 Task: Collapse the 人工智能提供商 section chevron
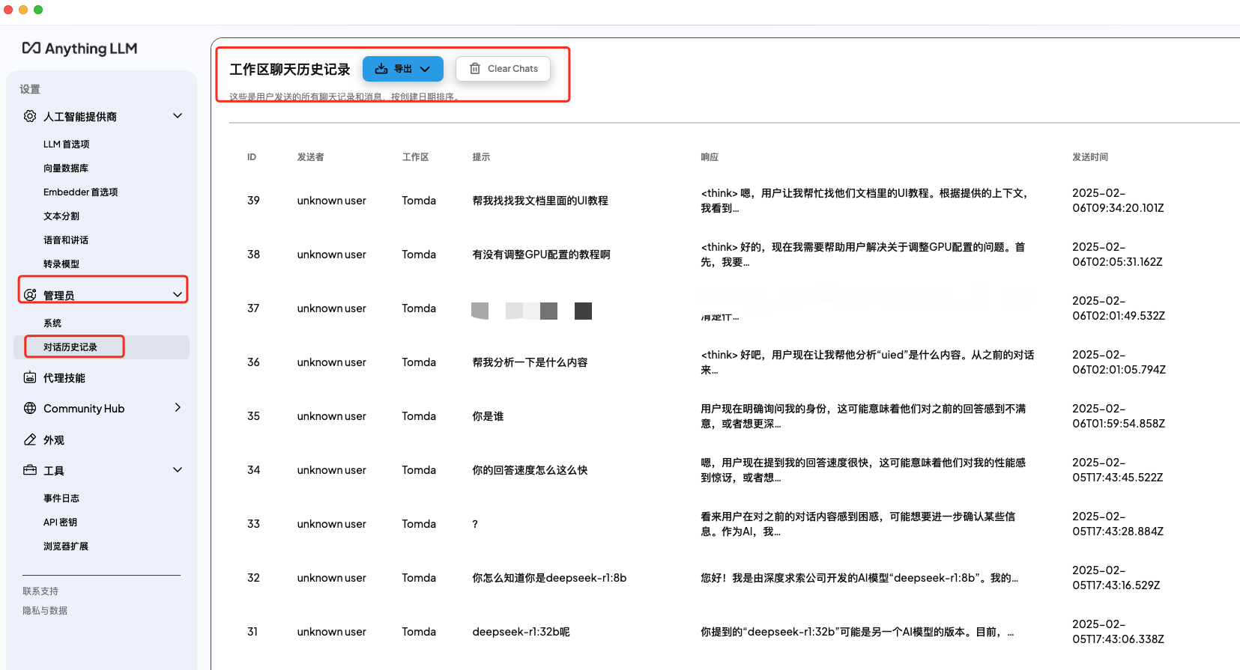[x=178, y=116]
